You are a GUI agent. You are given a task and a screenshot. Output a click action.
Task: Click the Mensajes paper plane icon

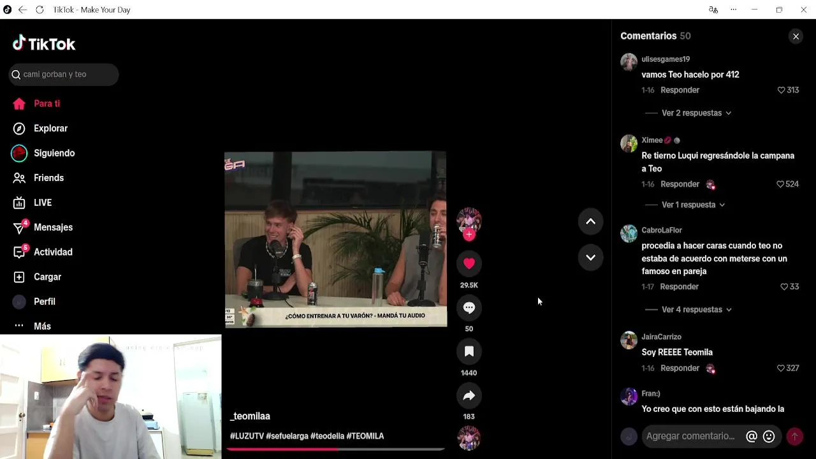click(19, 228)
